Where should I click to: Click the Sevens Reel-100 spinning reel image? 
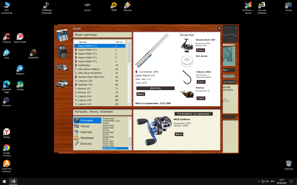pyautogui.click(x=187, y=46)
